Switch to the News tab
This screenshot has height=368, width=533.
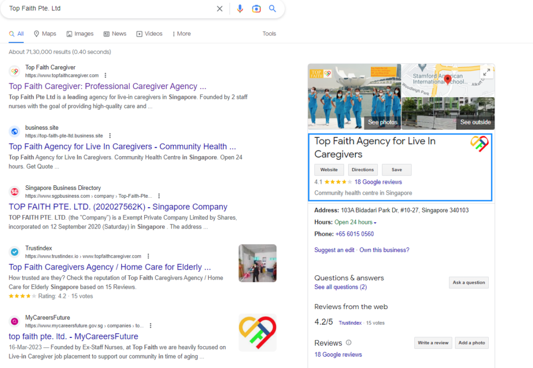click(x=115, y=34)
